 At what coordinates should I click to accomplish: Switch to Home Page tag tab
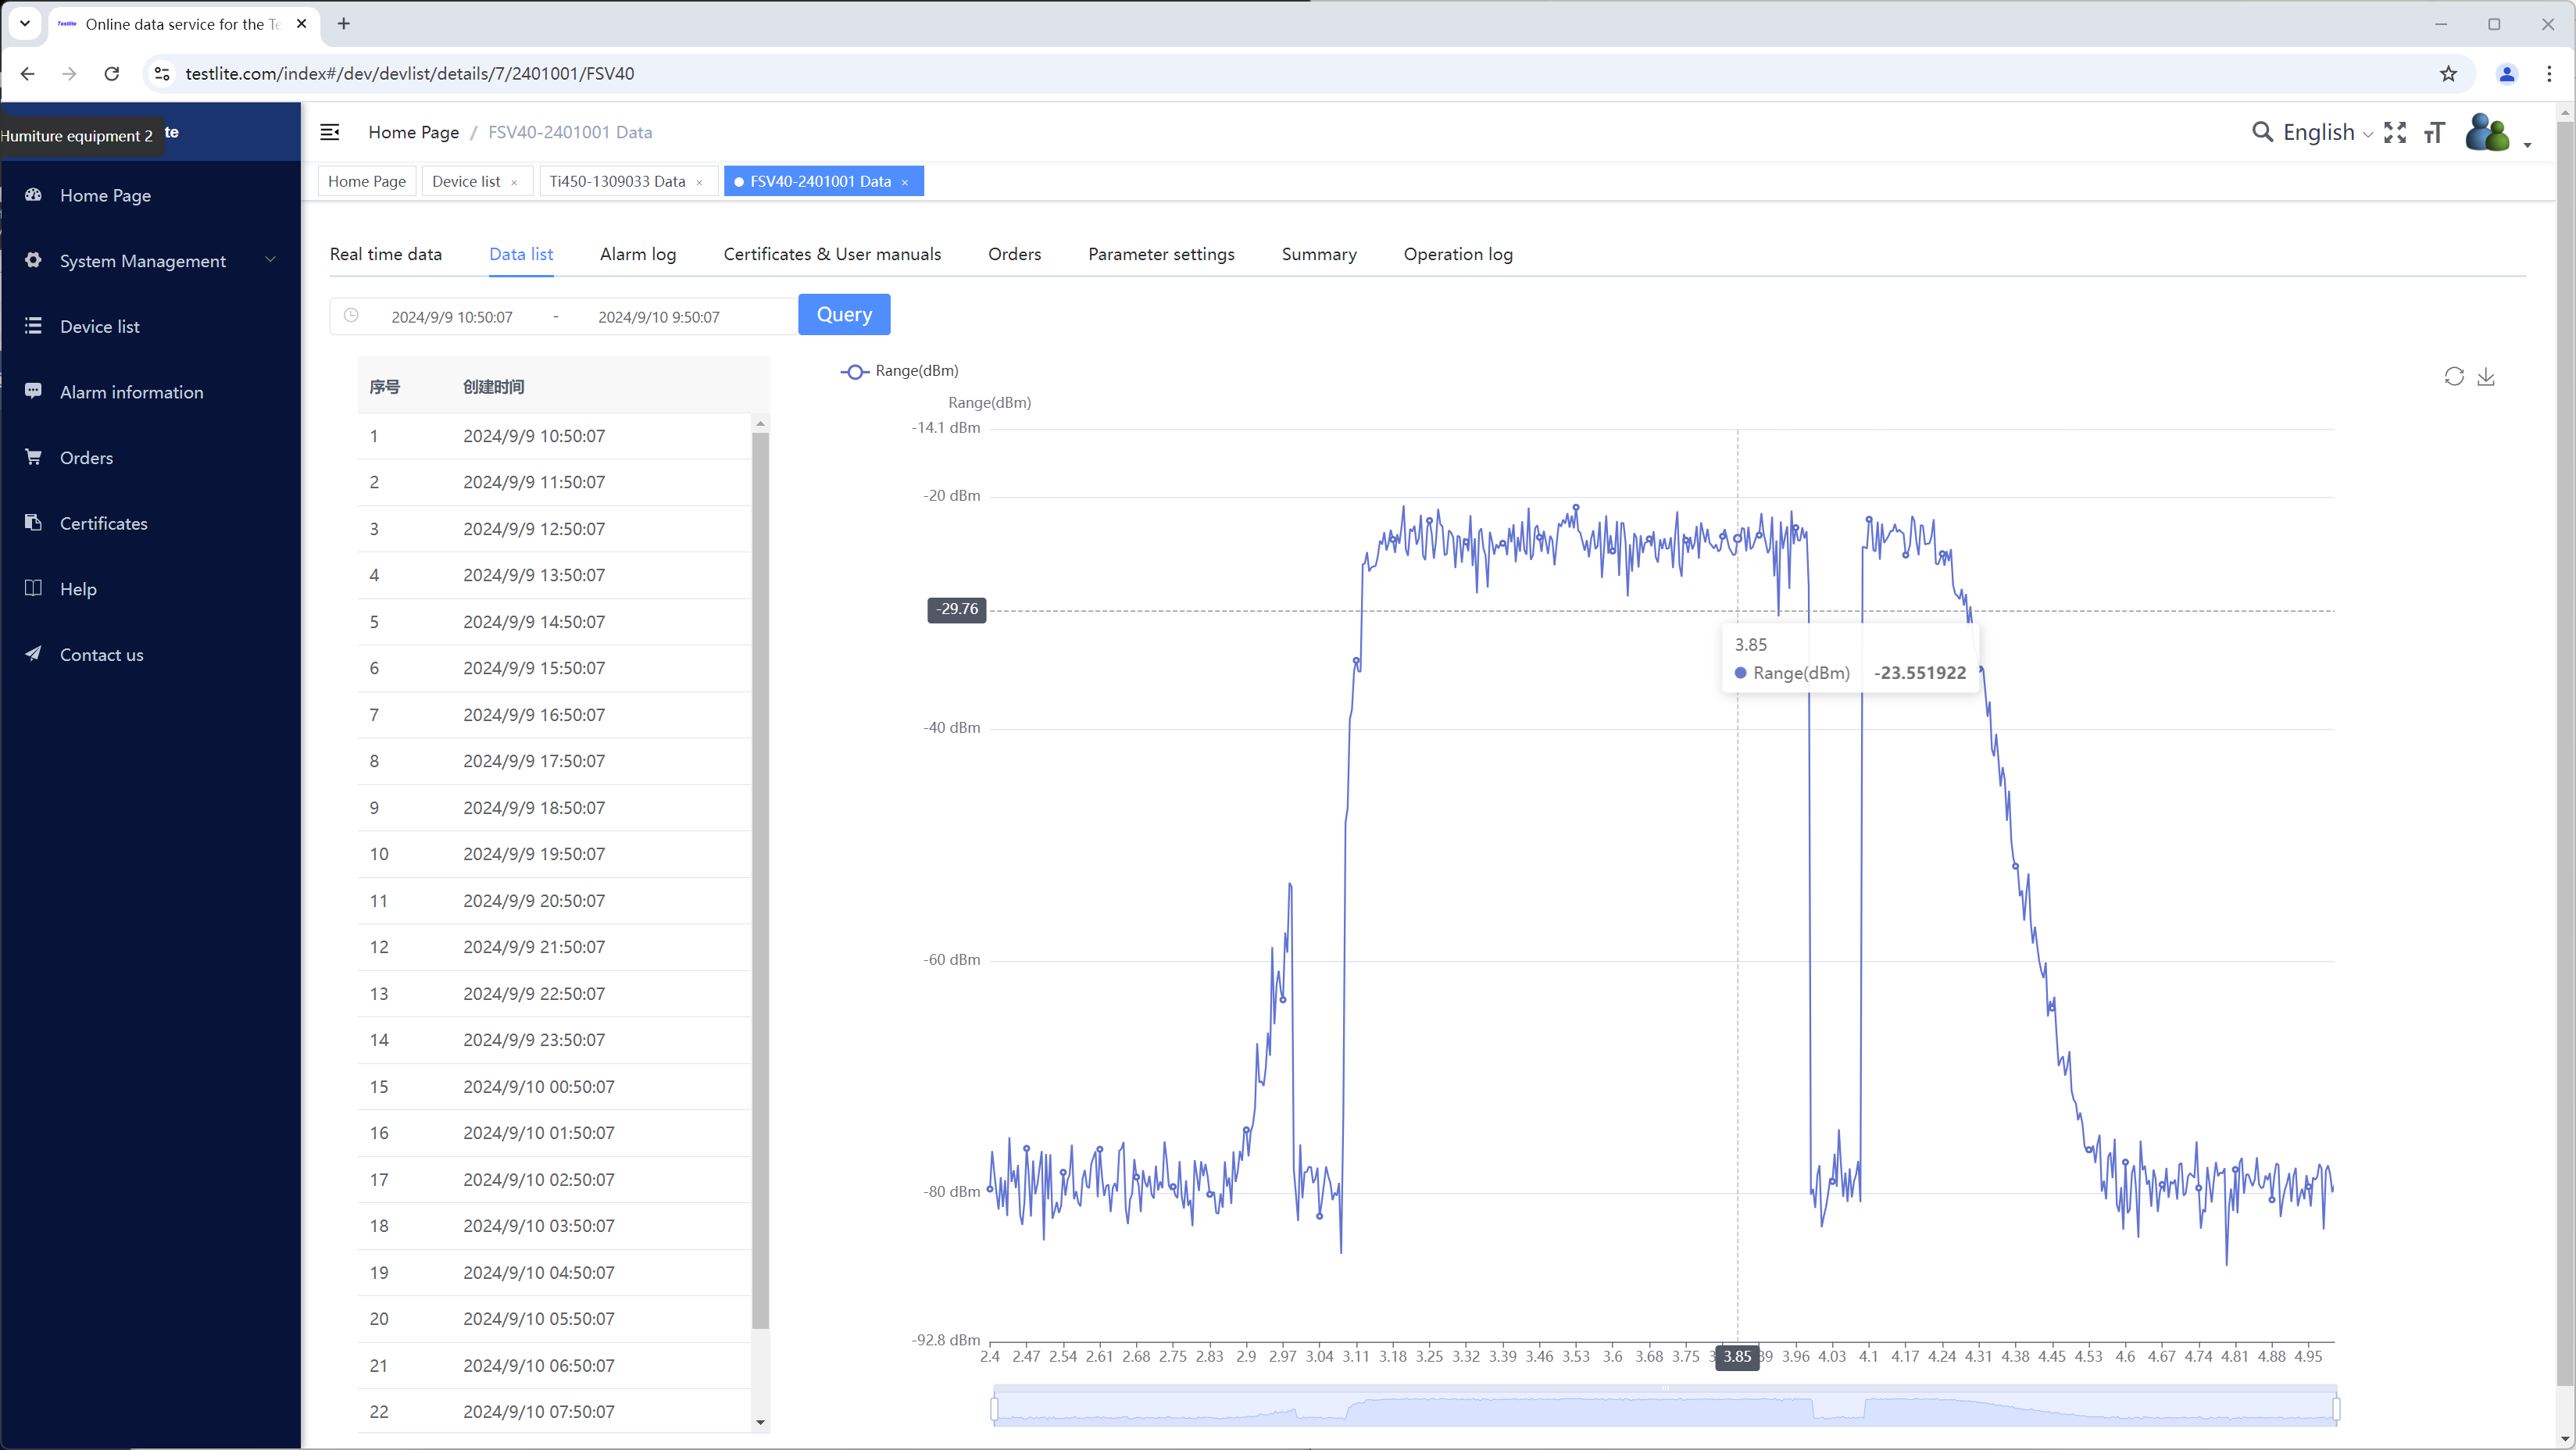coord(367,181)
